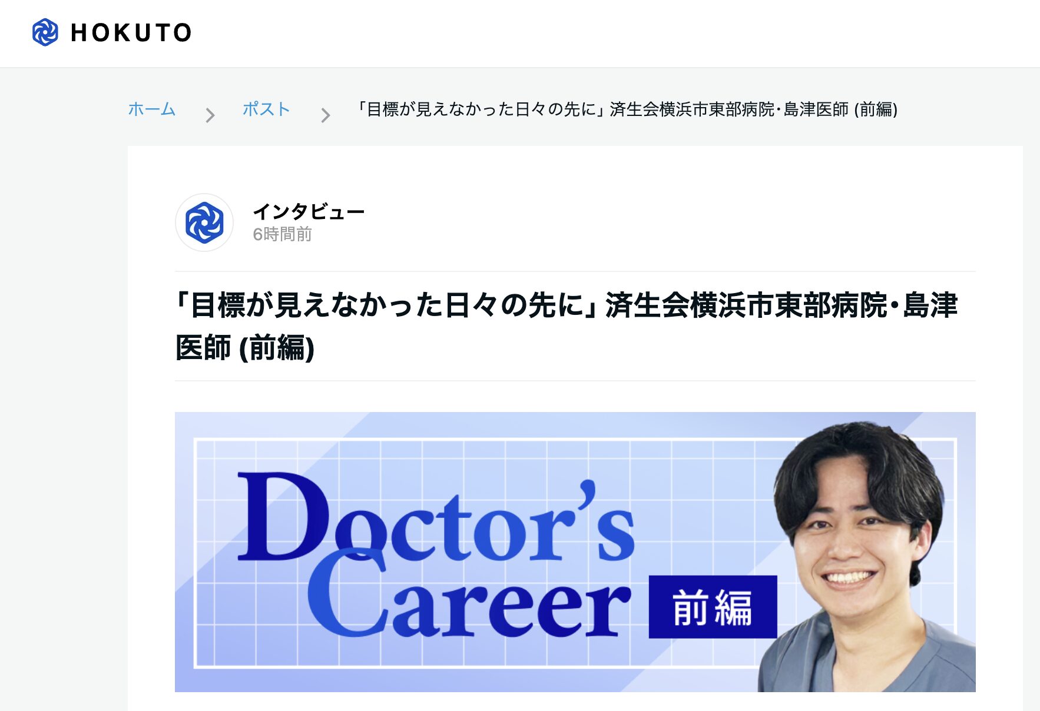The height and width of the screenshot is (711, 1040).
Task: Click the 6時間前 timestamp
Action: point(282,234)
